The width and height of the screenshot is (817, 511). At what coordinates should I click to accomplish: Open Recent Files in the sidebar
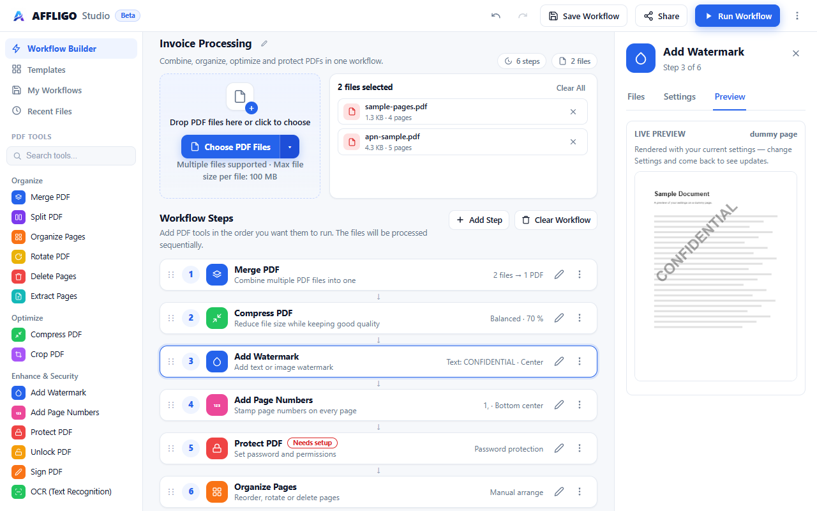[71, 111]
